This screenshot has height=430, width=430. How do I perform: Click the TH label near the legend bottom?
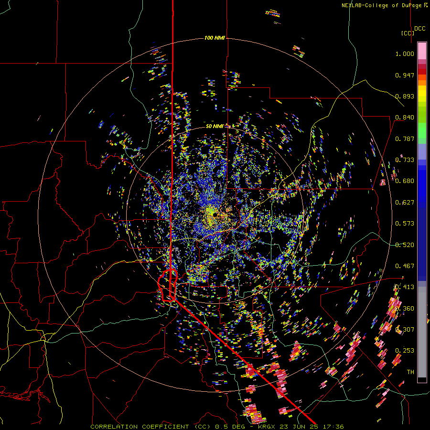tap(410, 372)
